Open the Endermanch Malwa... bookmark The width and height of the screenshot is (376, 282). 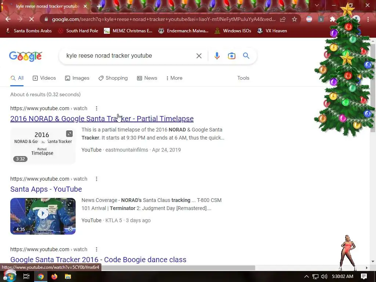pos(184,31)
